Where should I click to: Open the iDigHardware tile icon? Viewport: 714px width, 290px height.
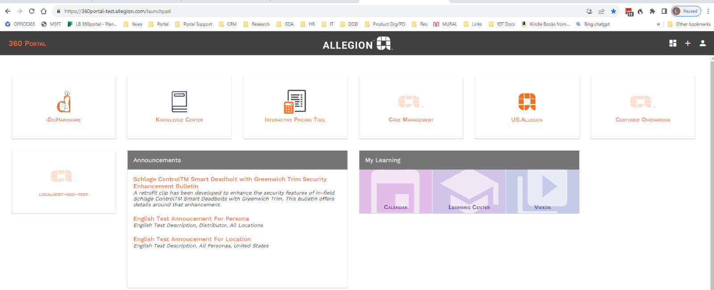64,102
